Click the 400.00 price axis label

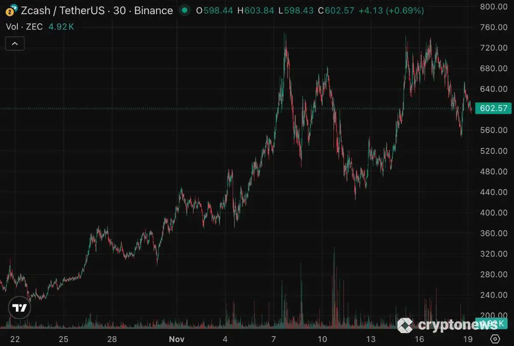click(493, 213)
